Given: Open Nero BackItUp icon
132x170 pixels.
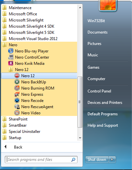Looking at the screenshot, I should click(x=17, y=82).
